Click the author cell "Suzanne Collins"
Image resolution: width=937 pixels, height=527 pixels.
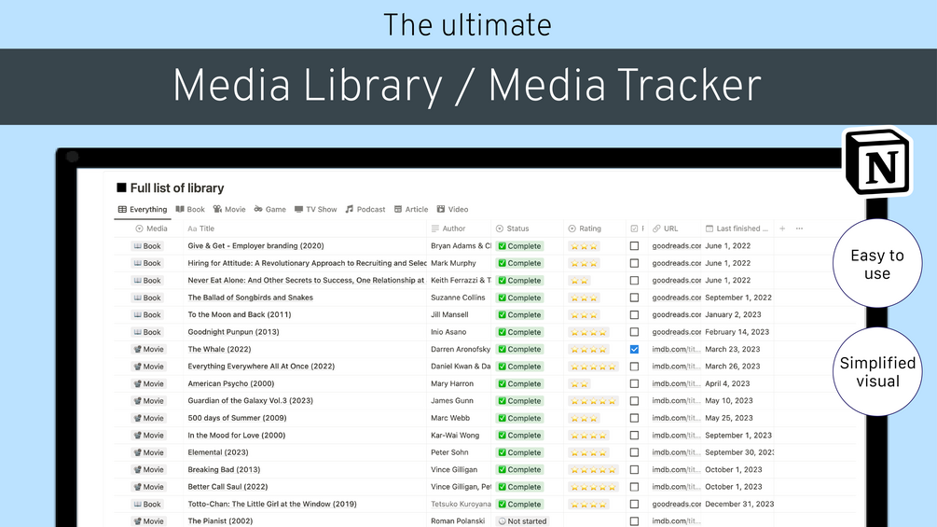tap(459, 298)
